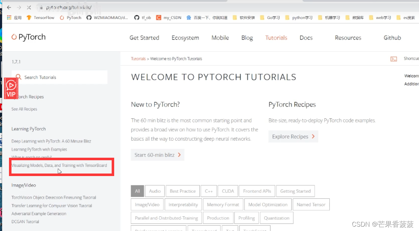
Task: Open Adversarial Example Generation tutorial
Action: pos(39,214)
